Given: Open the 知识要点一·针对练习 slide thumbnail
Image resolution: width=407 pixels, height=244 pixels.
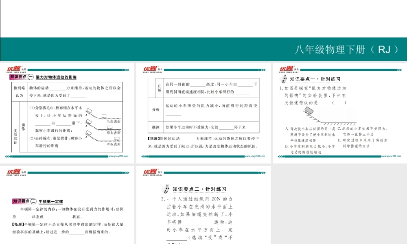Looking at the screenshot, I should pos(339,113).
